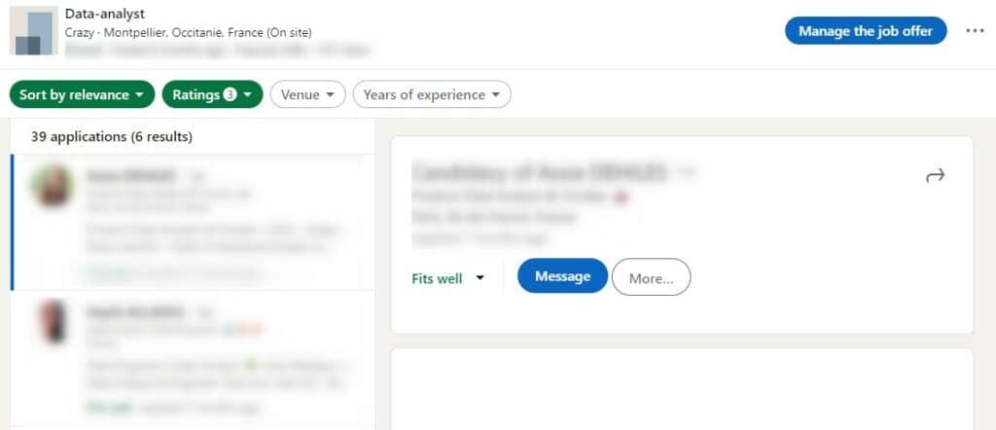Click the share arrow icon on candidate card
This screenshot has width=996, height=430.
tap(935, 176)
